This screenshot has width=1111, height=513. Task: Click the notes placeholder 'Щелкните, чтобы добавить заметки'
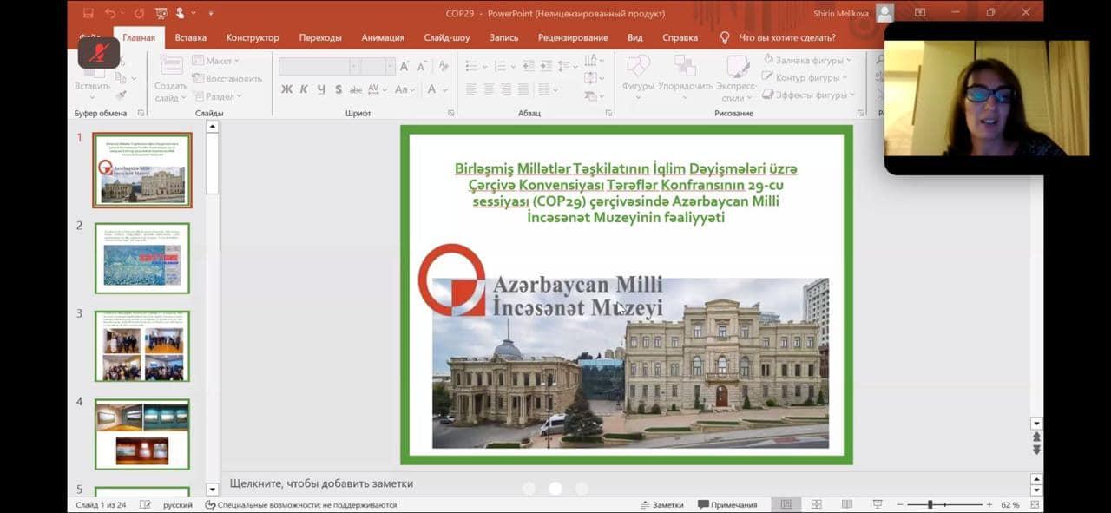click(321, 483)
